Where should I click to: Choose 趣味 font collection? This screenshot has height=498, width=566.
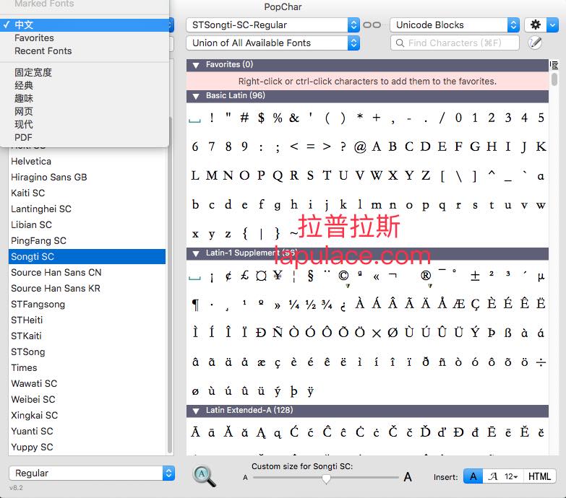85,98
